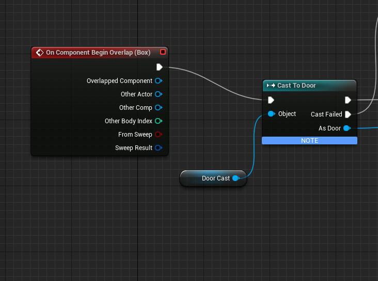Click the Other Body Index integer pin

(x=158, y=121)
